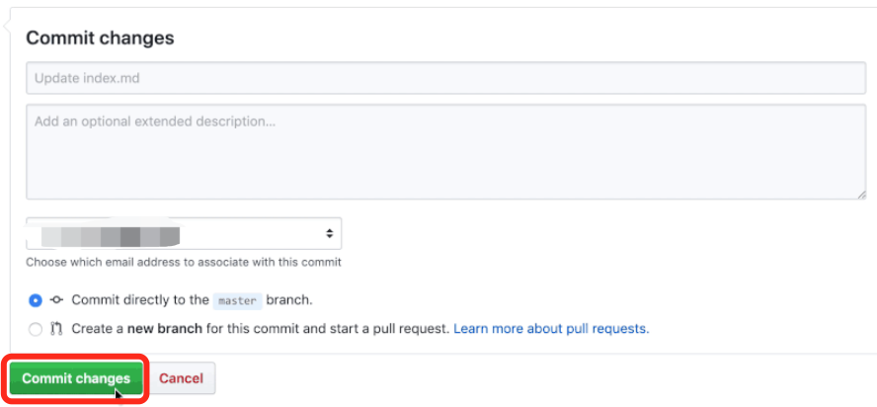The width and height of the screenshot is (877, 407).
Task: Cancel the commit with the Cancel button
Action: click(x=182, y=378)
